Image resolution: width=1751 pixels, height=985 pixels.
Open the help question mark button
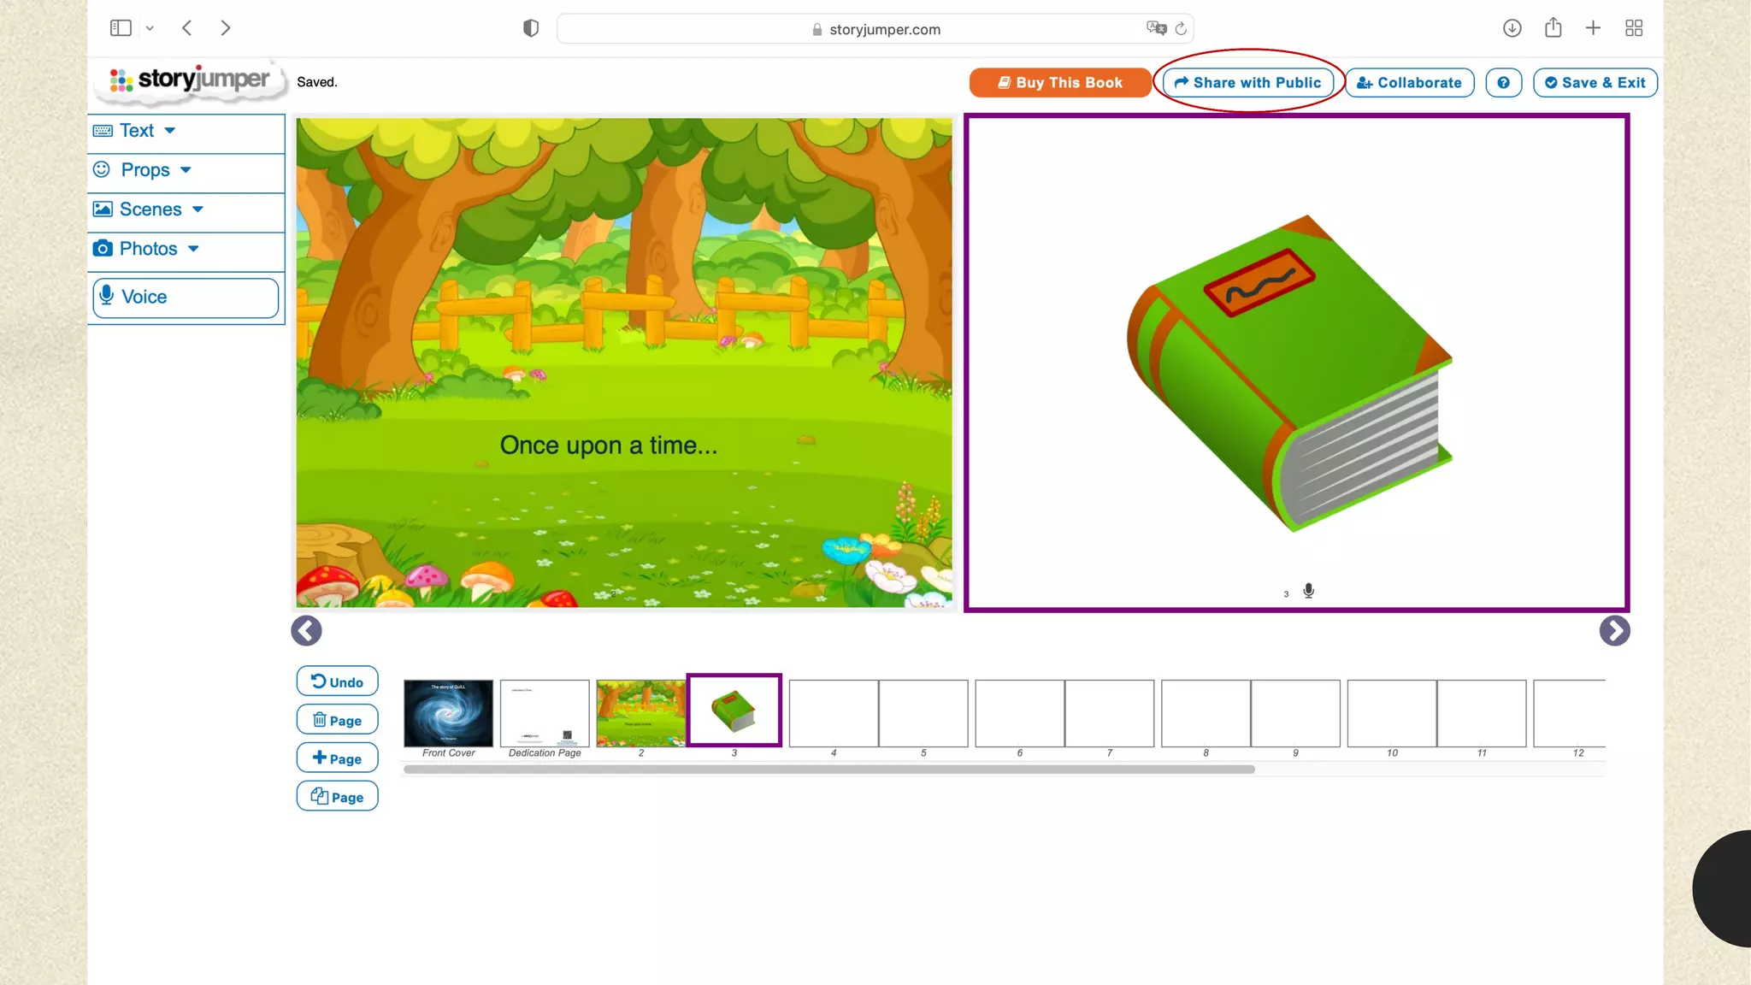tap(1503, 83)
